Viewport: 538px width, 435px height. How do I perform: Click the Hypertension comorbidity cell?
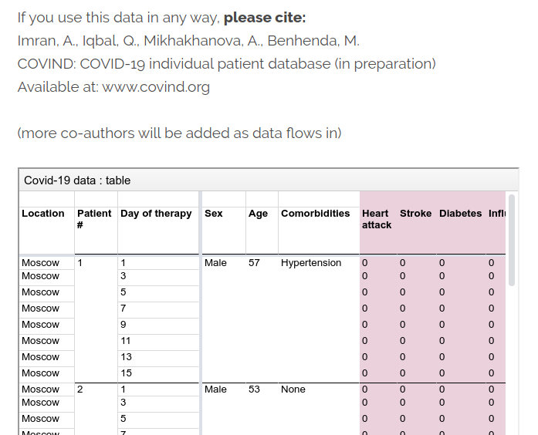pos(311,263)
